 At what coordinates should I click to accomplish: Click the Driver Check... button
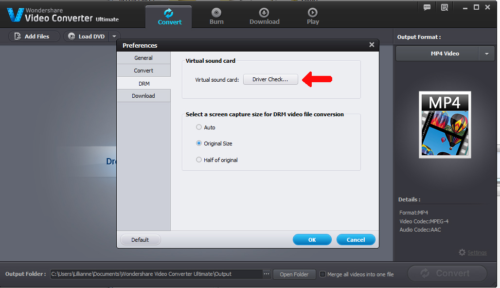click(270, 79)
